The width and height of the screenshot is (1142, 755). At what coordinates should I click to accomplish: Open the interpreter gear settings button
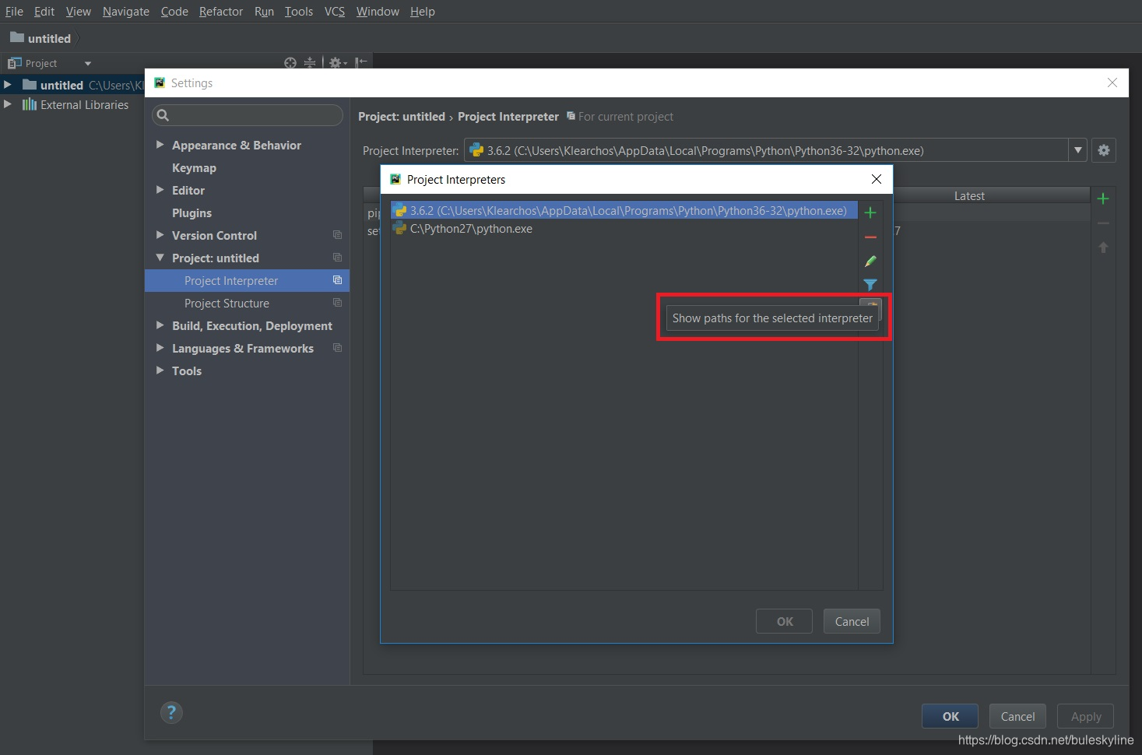1103,150
